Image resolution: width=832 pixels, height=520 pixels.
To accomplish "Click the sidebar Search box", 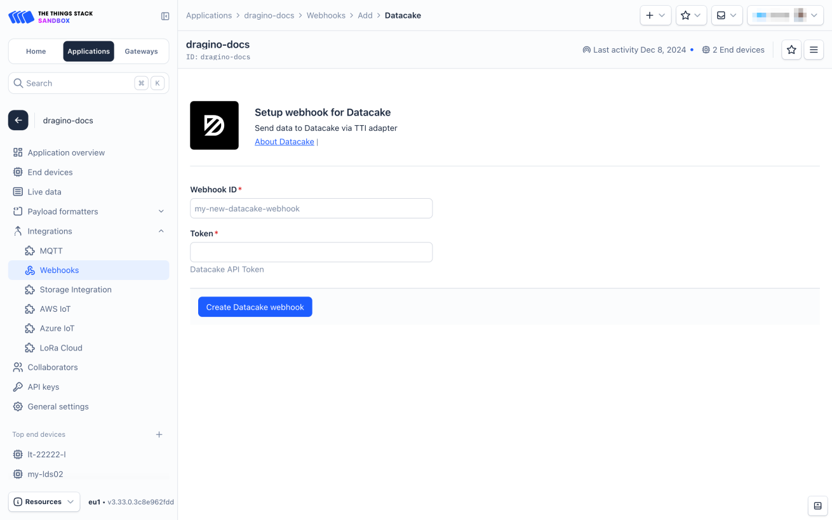I will point(89,83).
